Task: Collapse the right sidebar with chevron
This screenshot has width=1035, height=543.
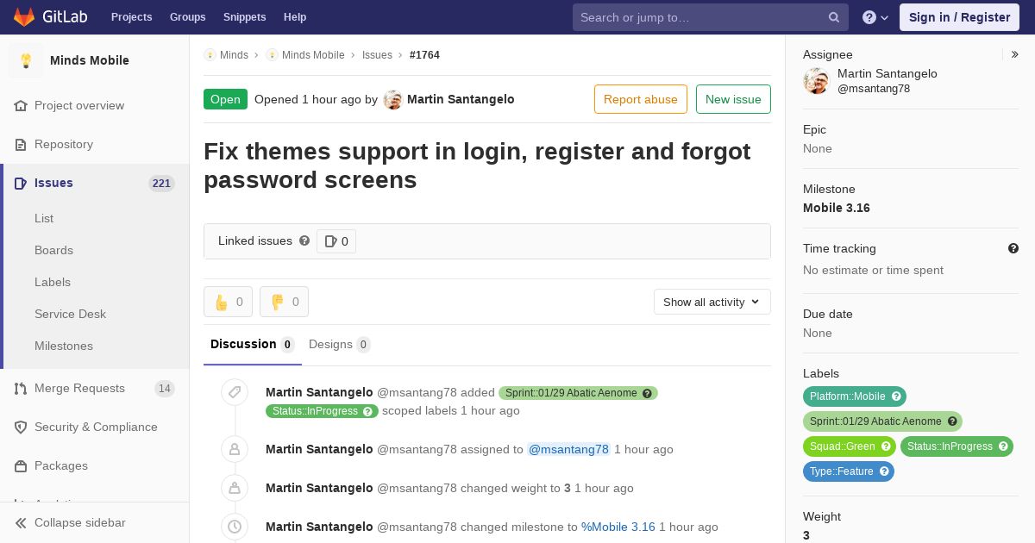Action: (x=1015, y=54)
